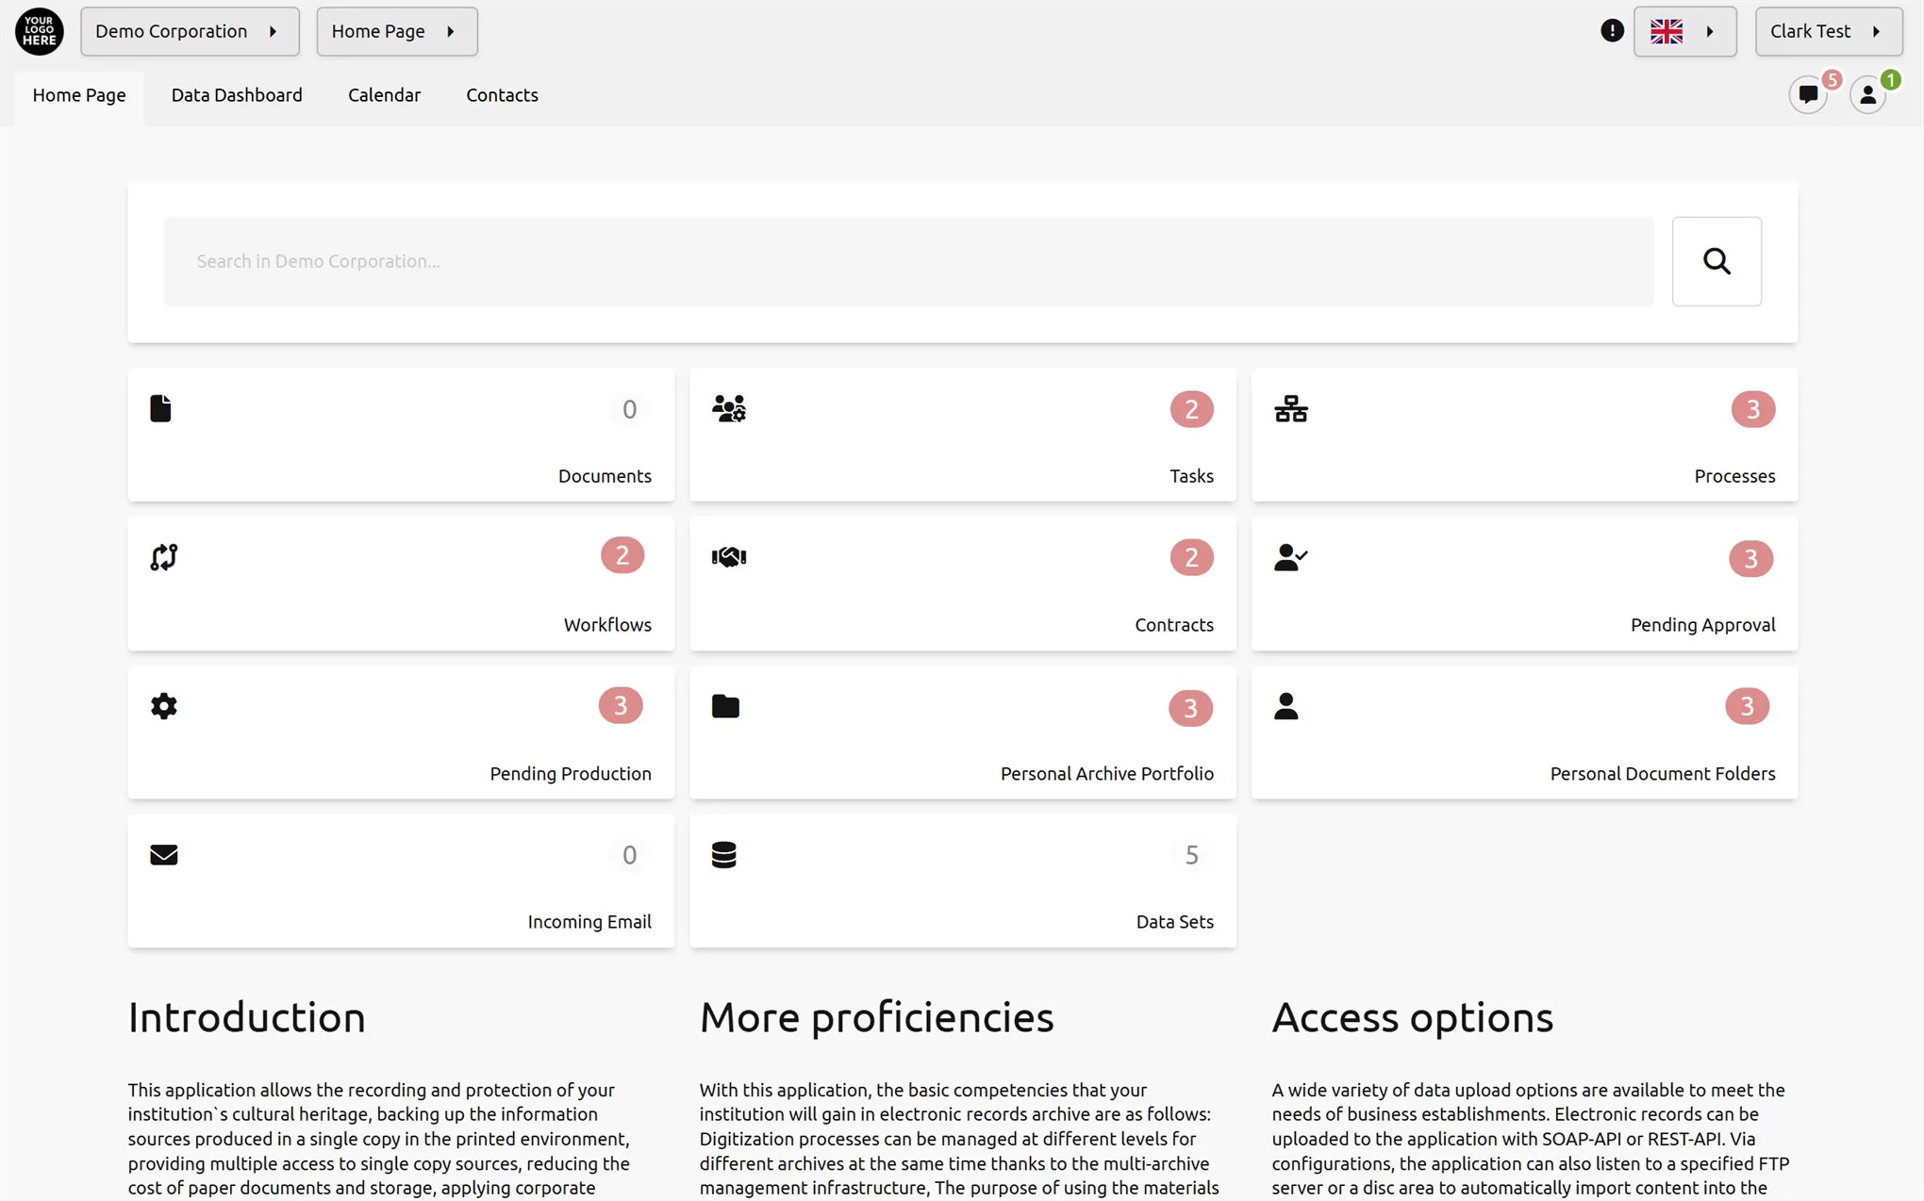This screenshot has height=1201, width=1924.
Task: Click the Contracts handshake icon
Action: click(729, 557)
